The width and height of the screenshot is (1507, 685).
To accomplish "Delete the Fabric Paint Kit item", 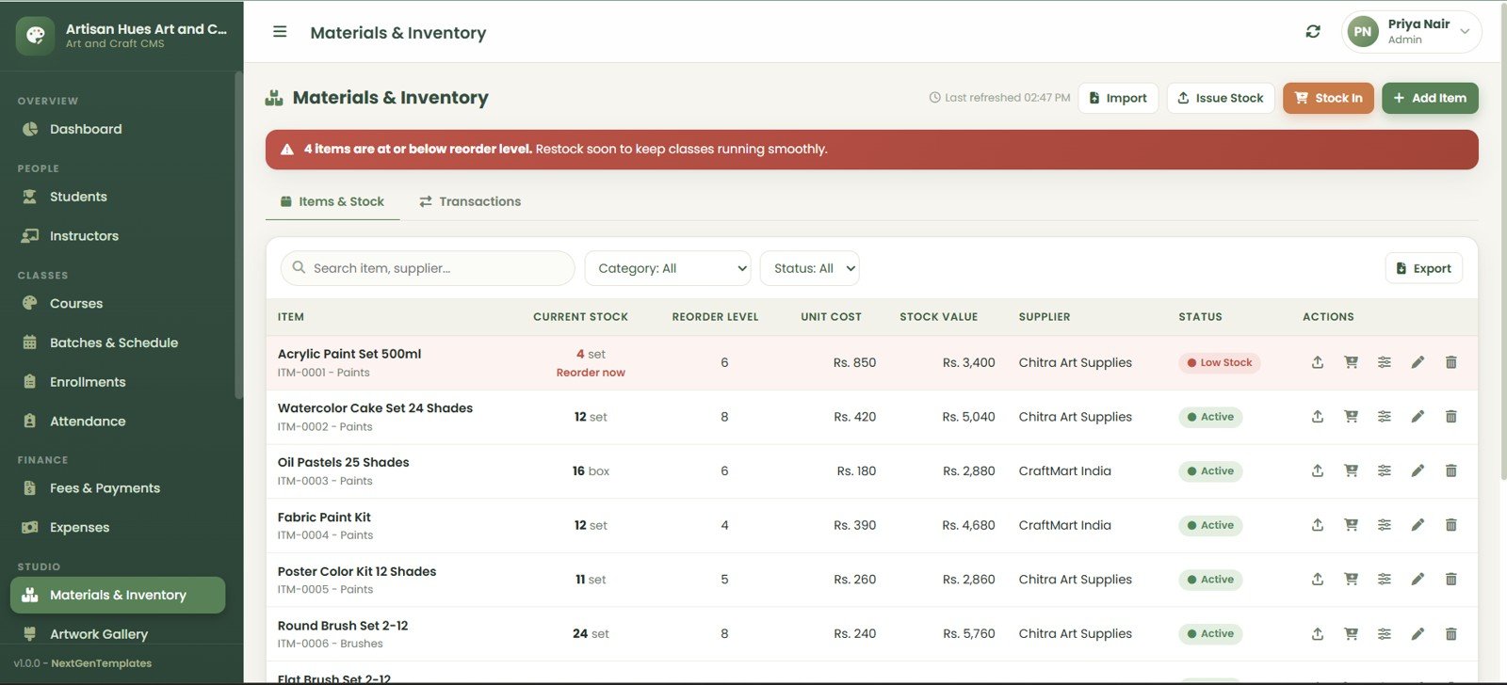I will [x=1451, y=525].
